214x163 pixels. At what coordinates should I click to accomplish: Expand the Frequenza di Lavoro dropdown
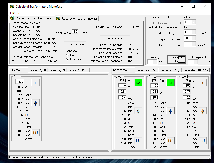click(193, 38)
